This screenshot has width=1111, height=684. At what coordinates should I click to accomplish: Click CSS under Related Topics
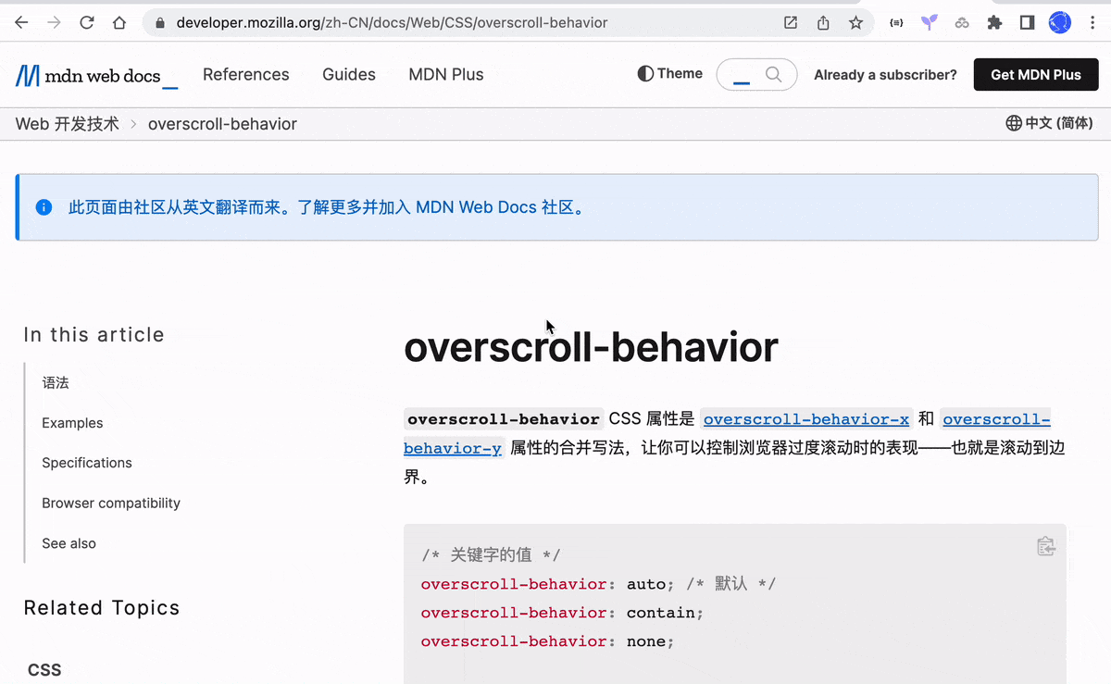coord(44,670)
